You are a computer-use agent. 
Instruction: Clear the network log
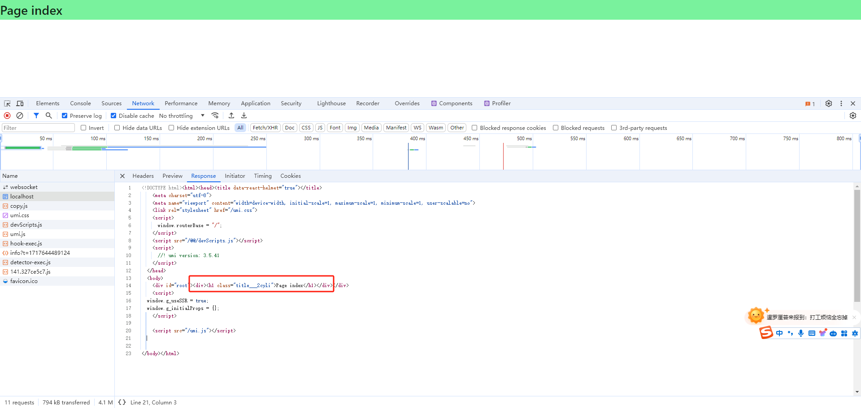[x=20, y=116]
